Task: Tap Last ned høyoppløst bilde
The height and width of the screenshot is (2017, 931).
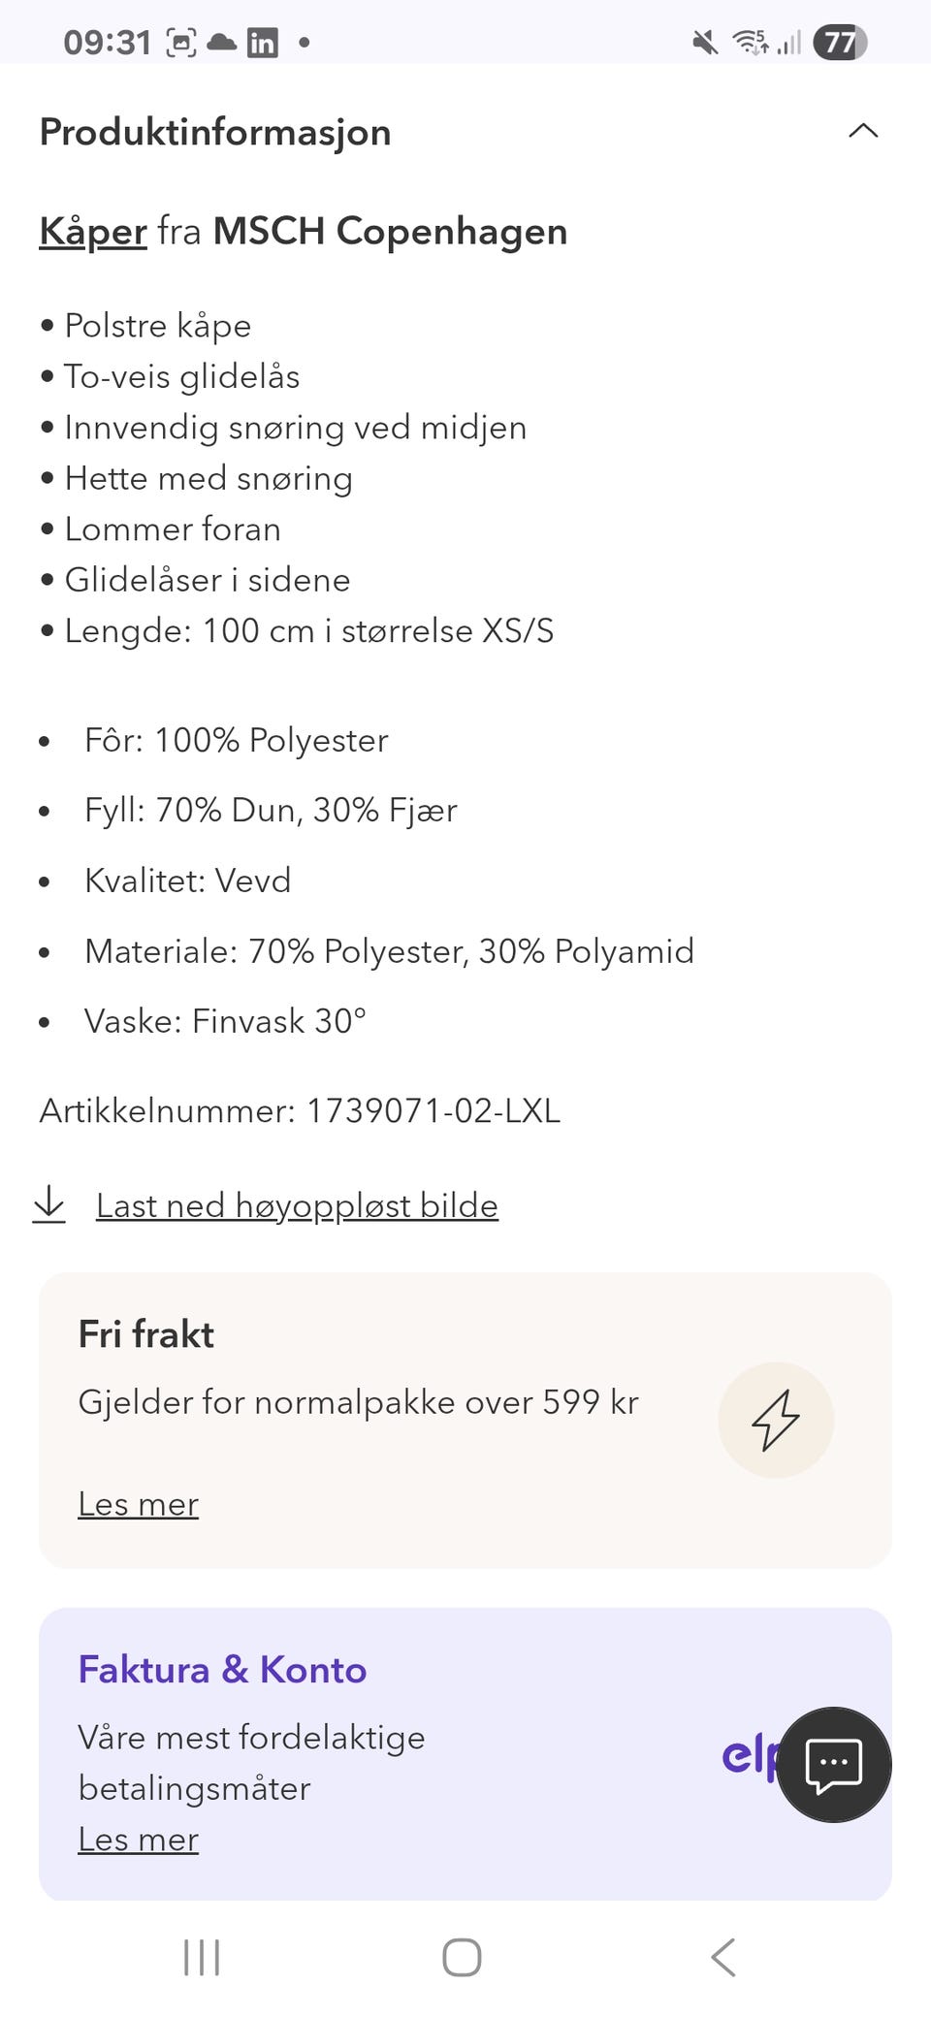Action: tap(296, 1204)
